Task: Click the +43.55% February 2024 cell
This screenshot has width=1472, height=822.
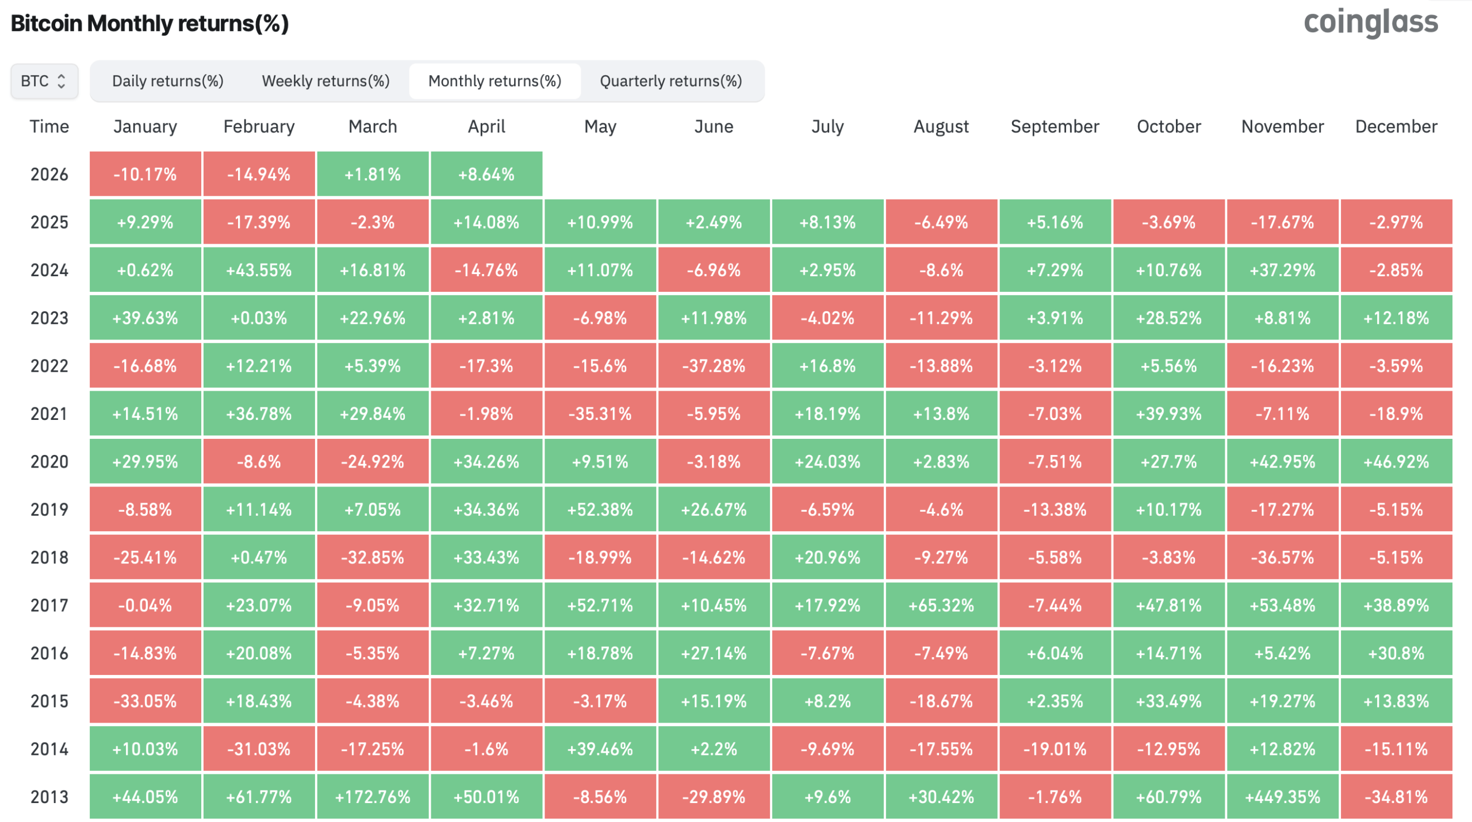Action: tap(259, 270)
